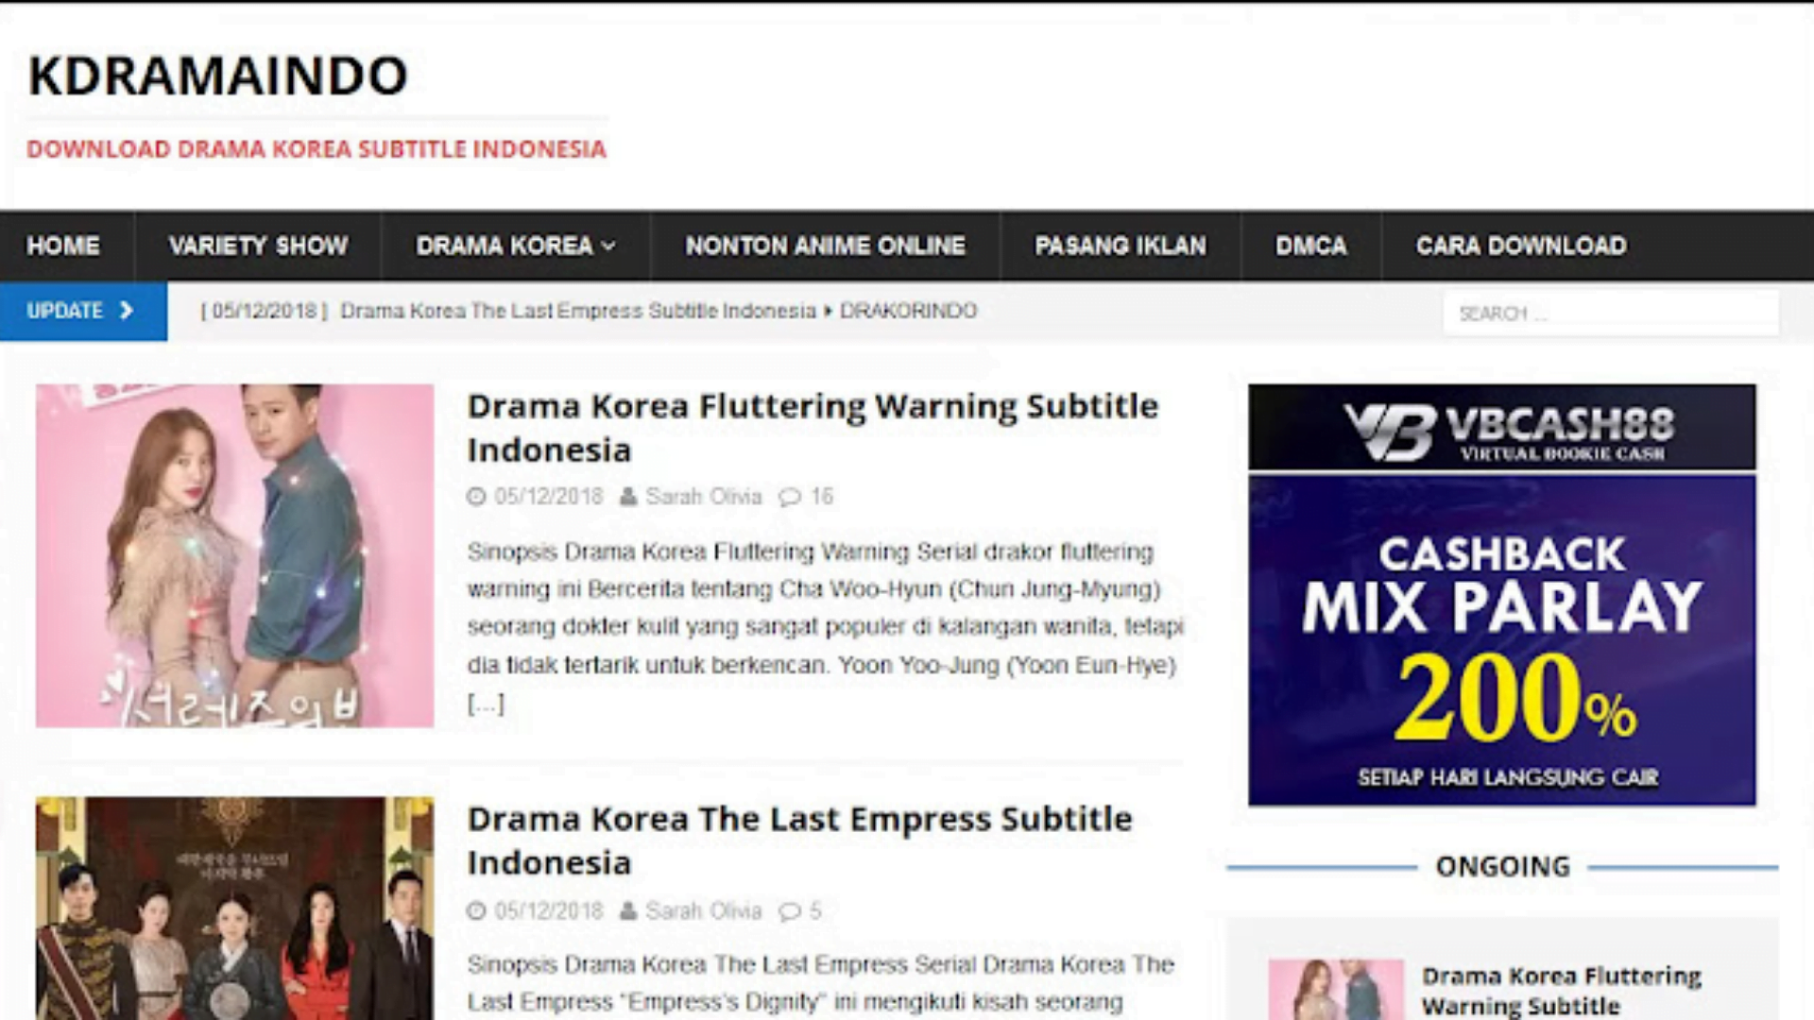This screenshot has width=1814, height=1020.
Task: Open Drama Korea The Last Empress article title
Action: [799, 841]
